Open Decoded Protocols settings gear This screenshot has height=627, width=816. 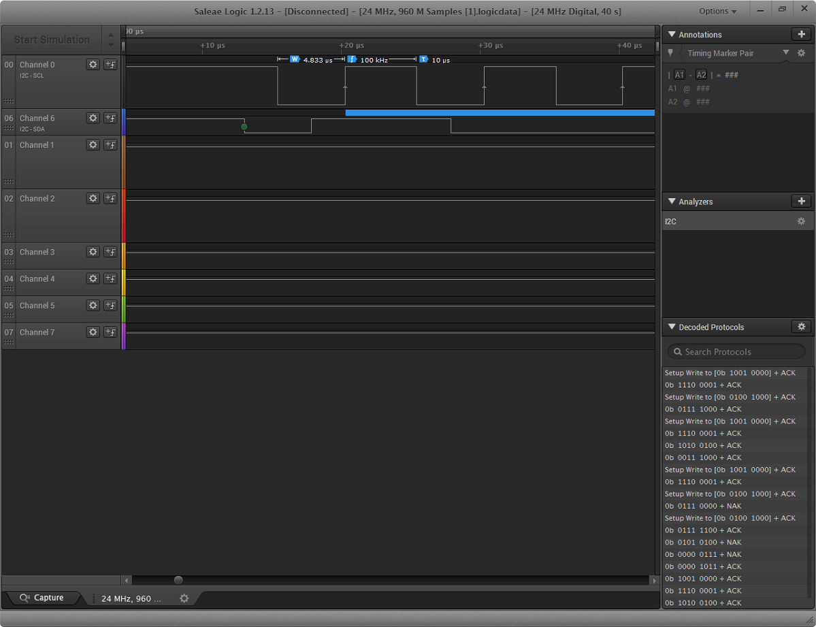coord(801,327)
